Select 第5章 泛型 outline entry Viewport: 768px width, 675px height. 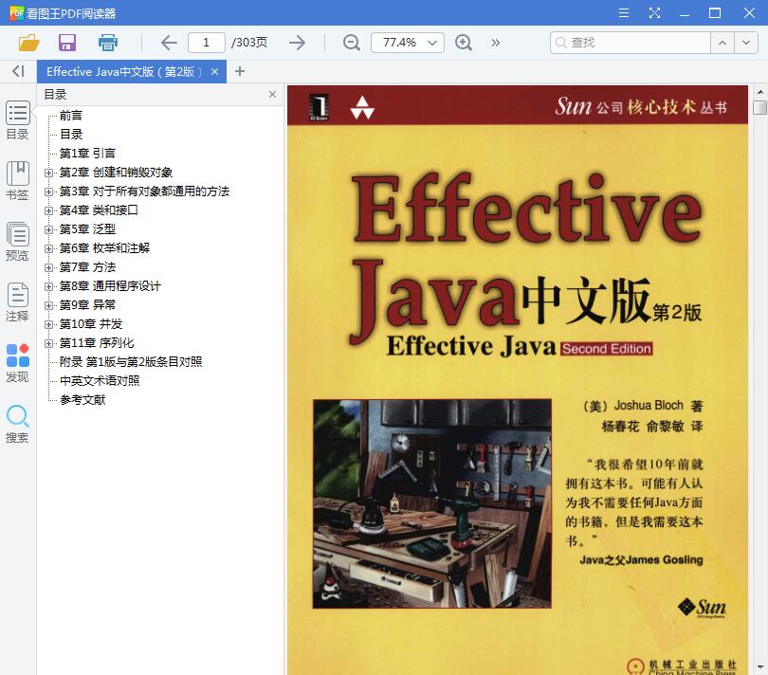tap(87, 229)
